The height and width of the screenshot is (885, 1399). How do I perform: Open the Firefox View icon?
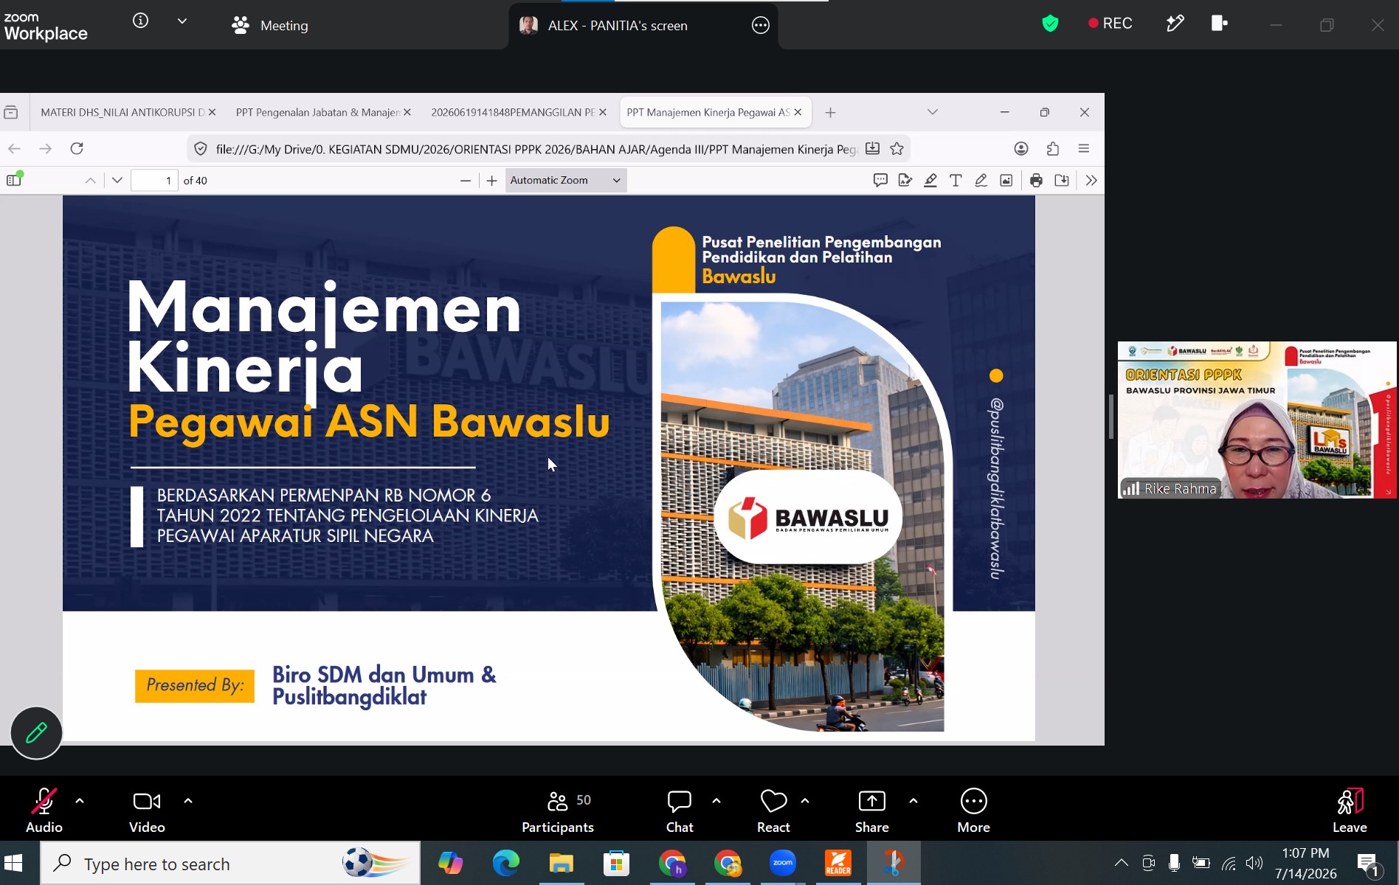coord(11,112)
